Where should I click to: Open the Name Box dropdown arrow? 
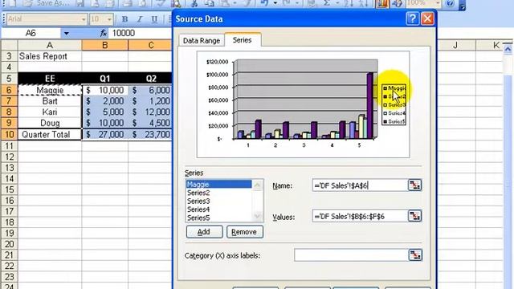click(x=66, y=33)
